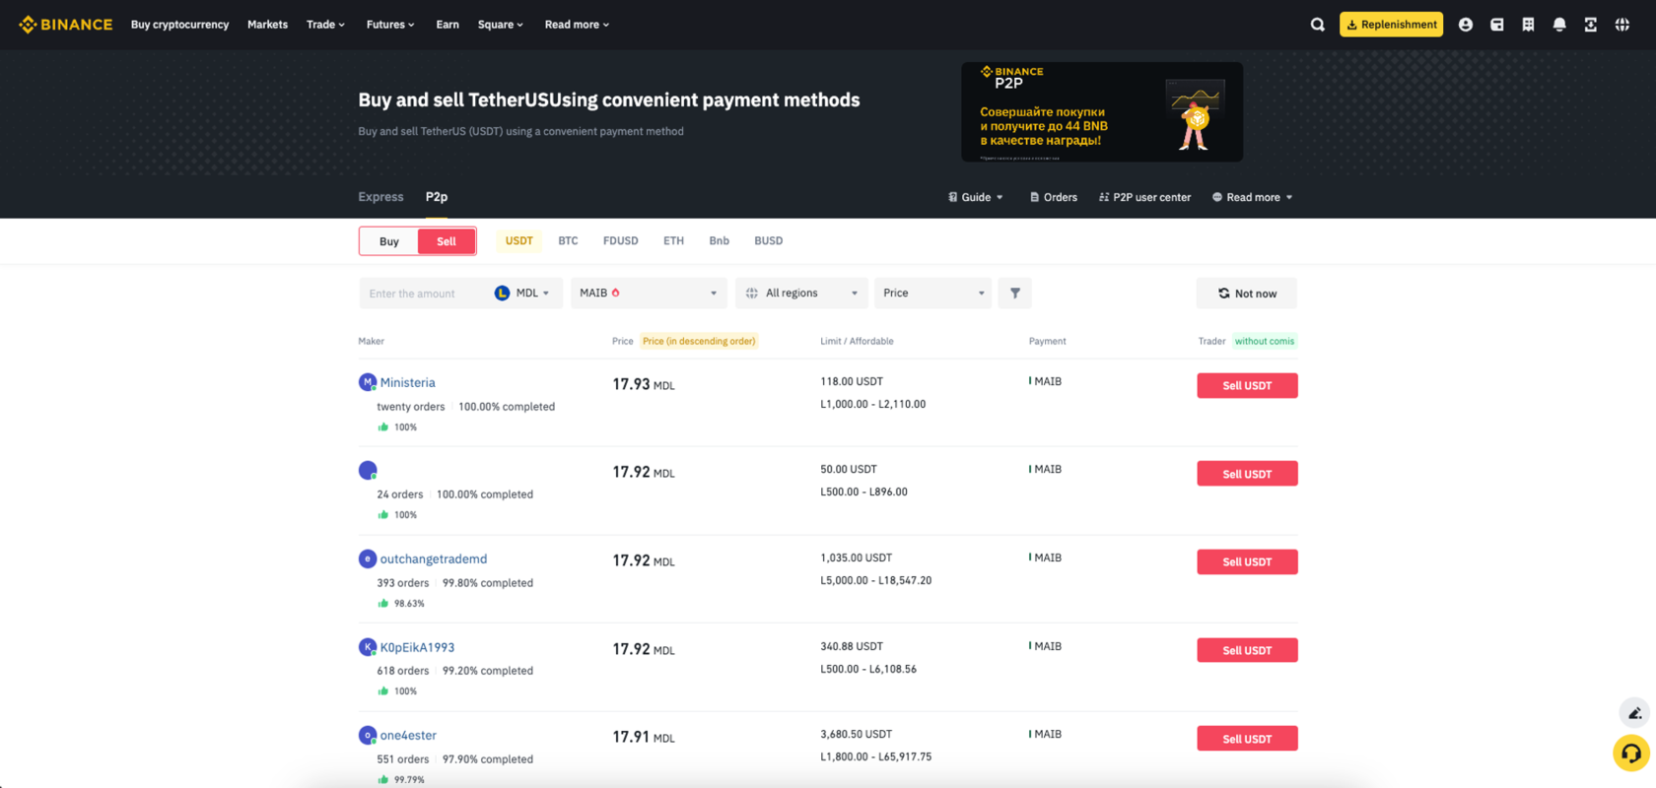Screen dimensions: 1656x788
Task: Open the Price sort dropdown
Action: [932, 293]
